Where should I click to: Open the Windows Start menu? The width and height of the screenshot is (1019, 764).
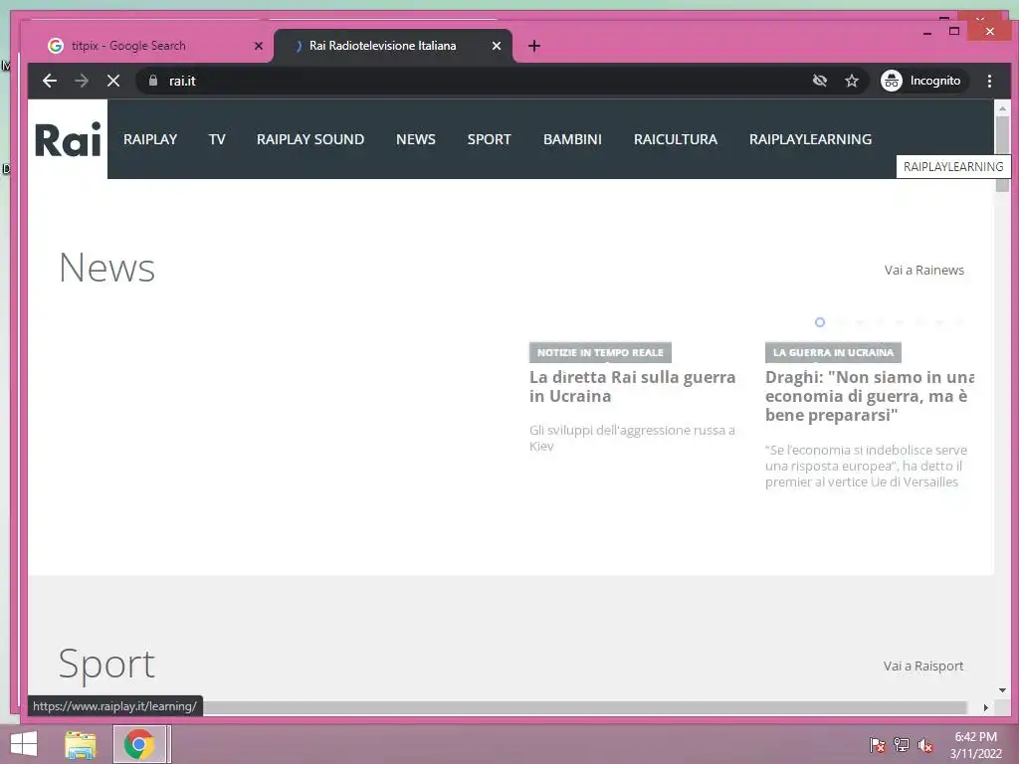pos(24,744)
